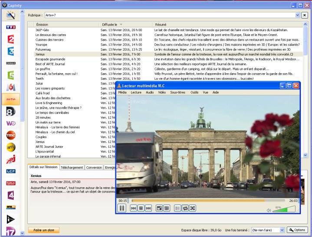Select the France 3 channel icon
312x237 pixels.
click(11, 51)
